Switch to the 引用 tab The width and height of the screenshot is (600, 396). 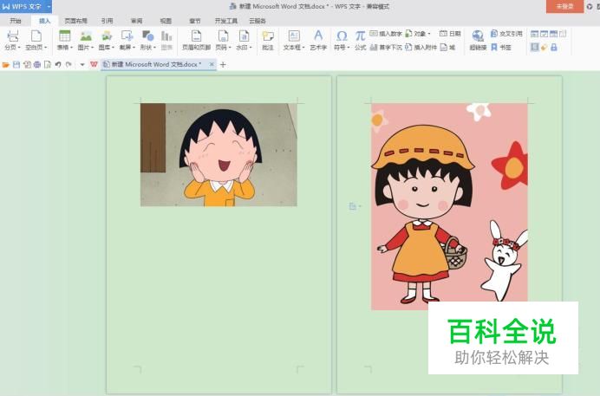(108, 21)
